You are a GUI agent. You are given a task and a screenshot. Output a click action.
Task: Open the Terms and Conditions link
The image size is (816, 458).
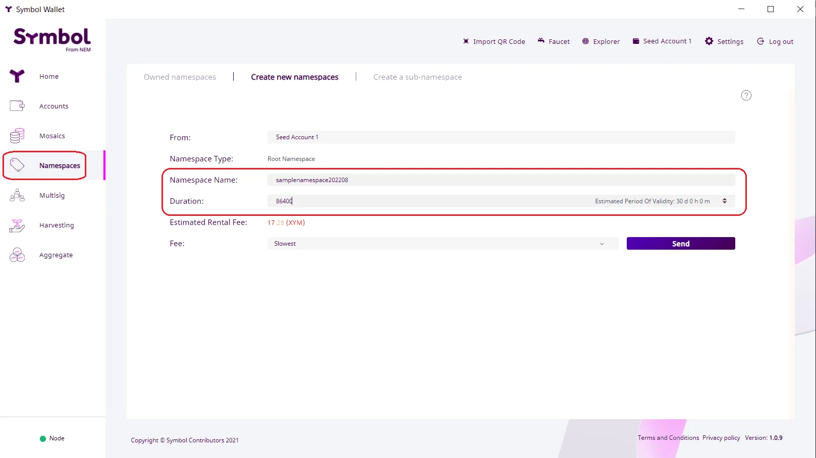tap(668, 438)
